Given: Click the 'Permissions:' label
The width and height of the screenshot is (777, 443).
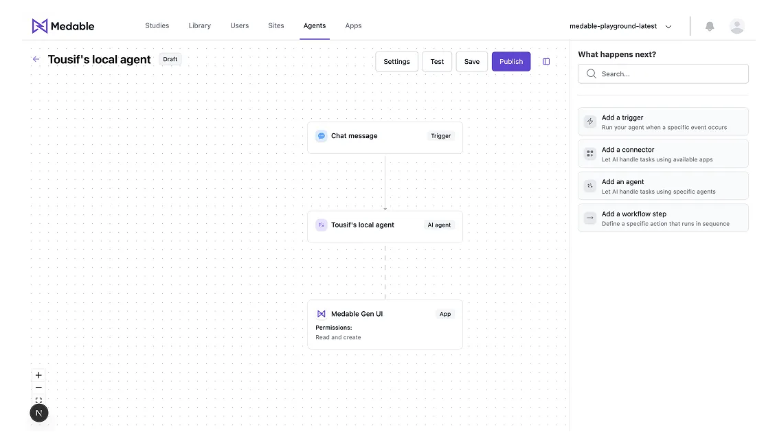Looking at the screenshot, I should 334,328.
